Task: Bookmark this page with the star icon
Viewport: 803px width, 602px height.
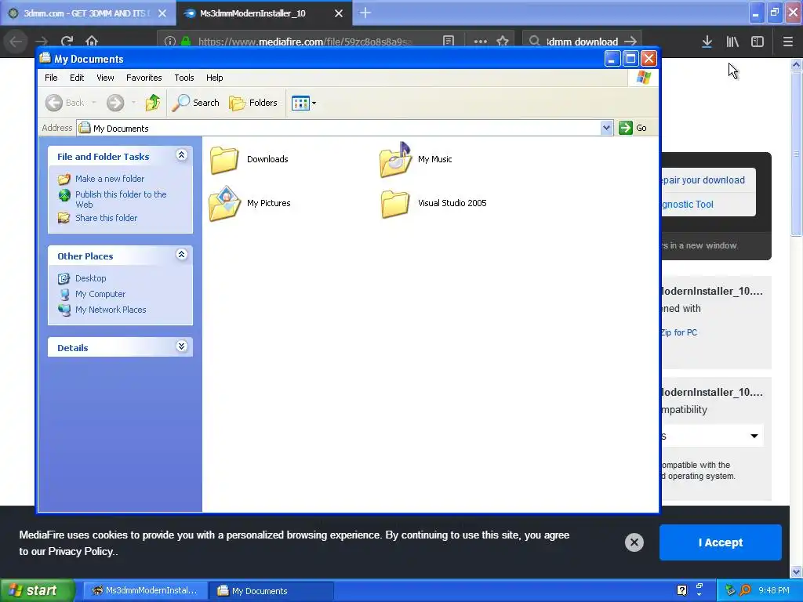Action: (x=503, y=41)
